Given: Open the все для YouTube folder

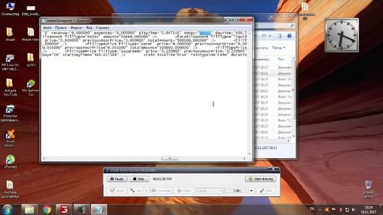Looking at the screenshot, I should (x=10, y=87).
